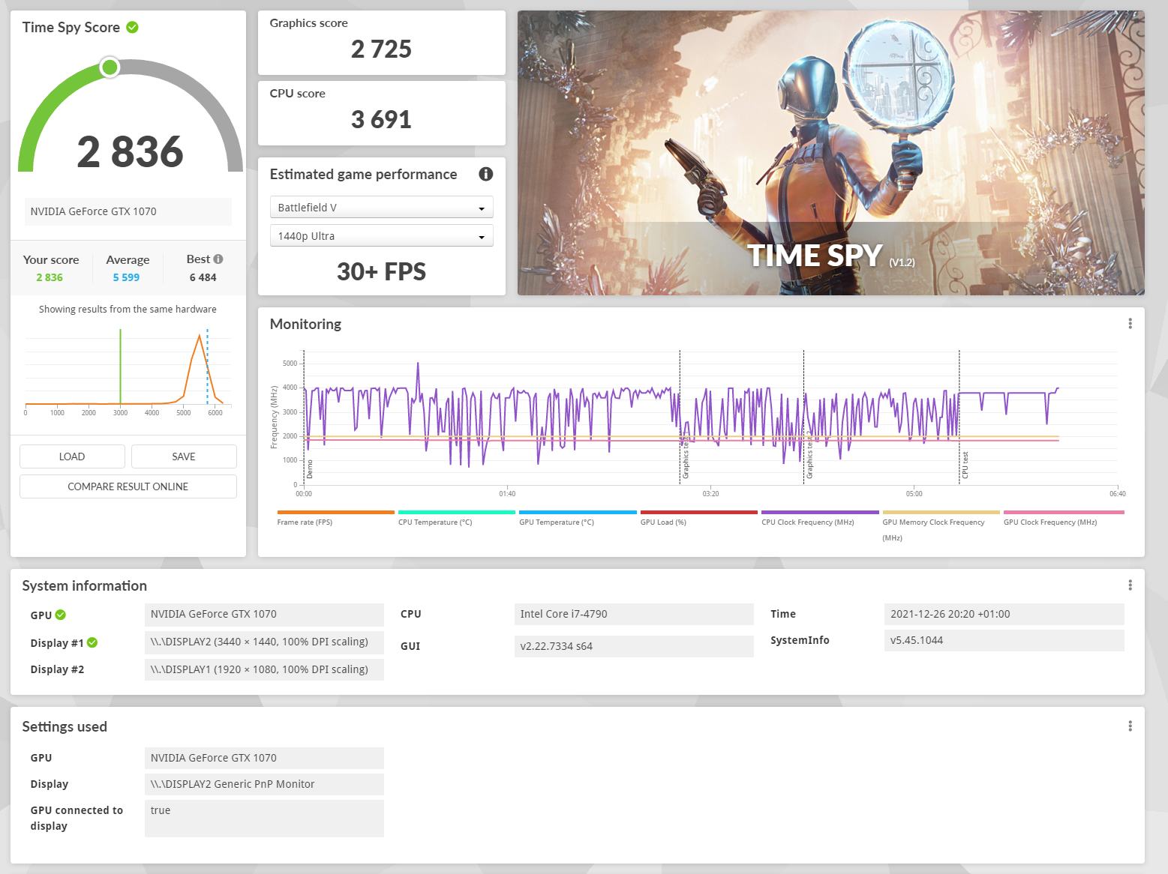Click the CPU score value 3 691
This screenshot has width=1168, height=874.
381,120
